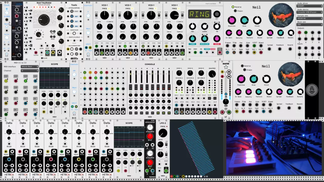Toggle Reverse on the lower Neil module
The width and height of the screenshot is (324, 182).
242,66
